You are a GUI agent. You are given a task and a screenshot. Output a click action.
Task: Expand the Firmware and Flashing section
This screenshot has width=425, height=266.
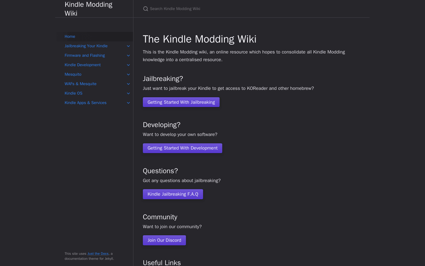[x=128, y=55]
